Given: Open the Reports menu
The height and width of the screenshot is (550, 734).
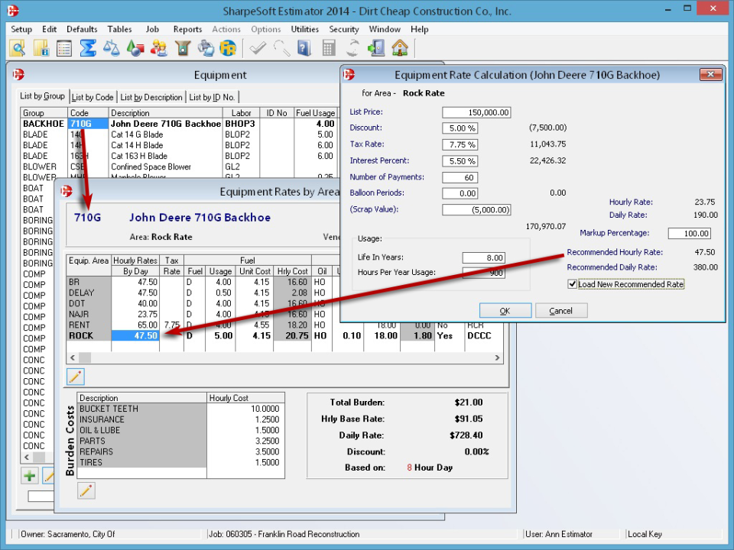Looking at the screenshot, I should [x=187, y=29].
